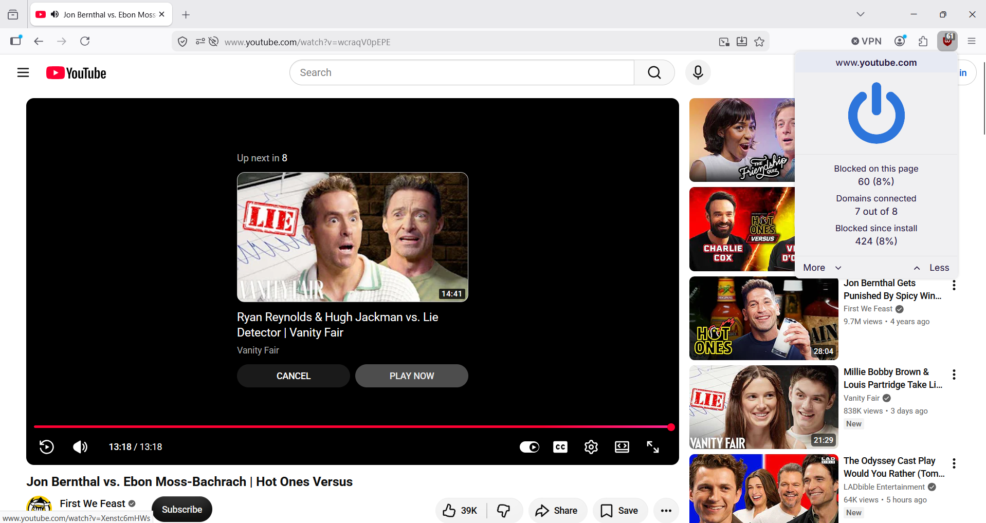Toggle the autoplay switch in the player
Viewport: 986px width, 523px height.
click(529, 447)
